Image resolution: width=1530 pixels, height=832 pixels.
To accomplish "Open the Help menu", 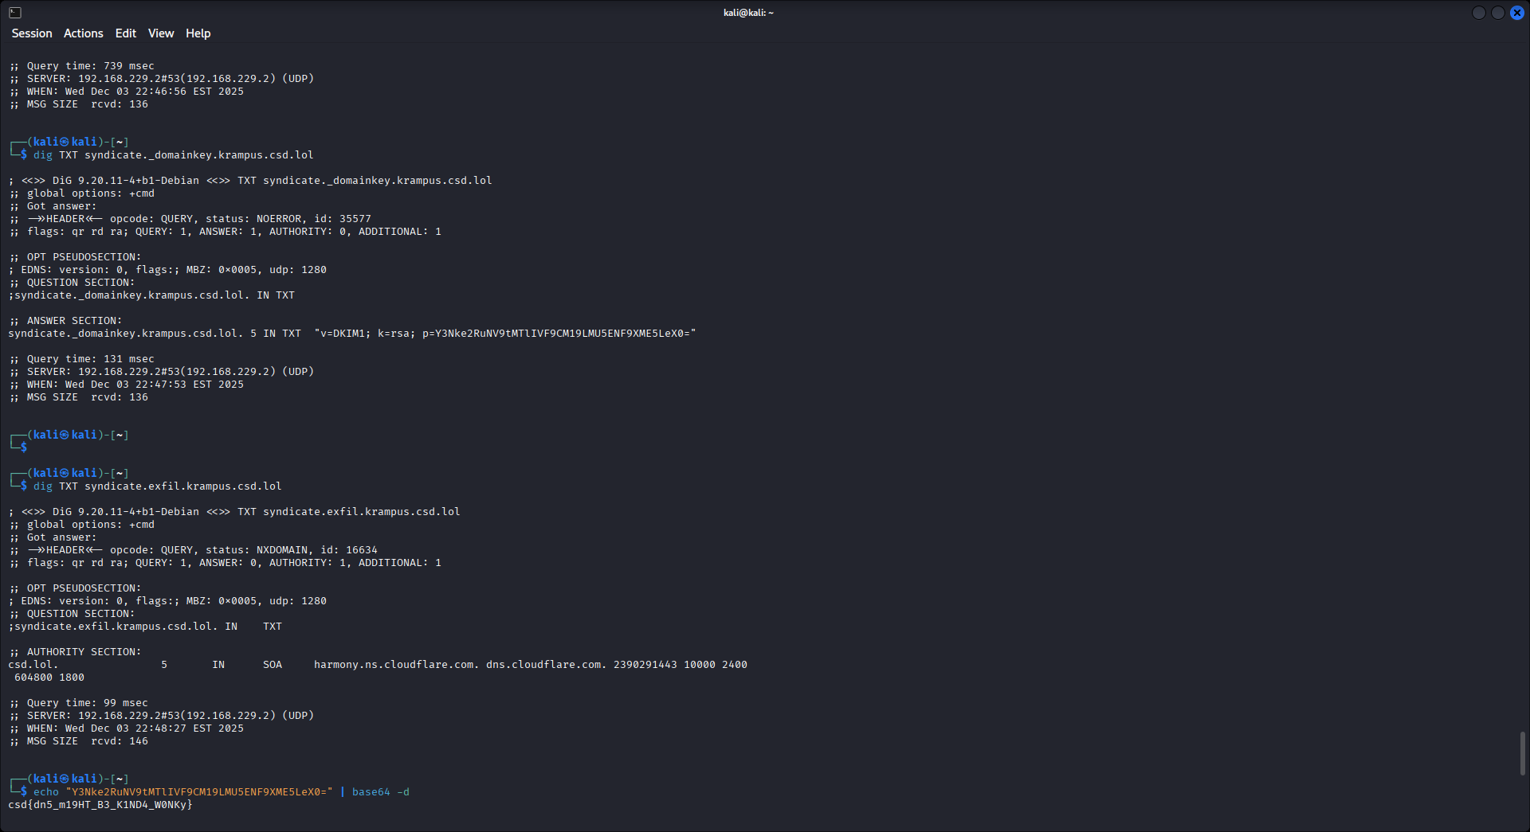I will [x=198, y=33].
